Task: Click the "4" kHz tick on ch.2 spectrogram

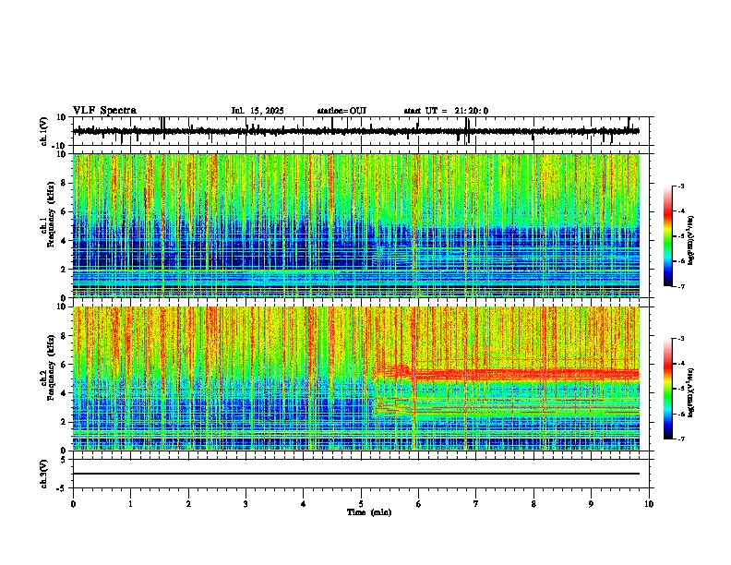Action: 64,393
